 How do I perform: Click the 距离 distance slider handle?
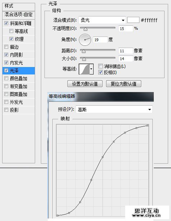84,52
